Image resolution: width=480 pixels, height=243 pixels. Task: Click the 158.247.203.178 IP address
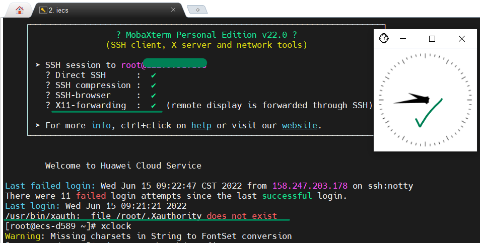coord(309,186)
